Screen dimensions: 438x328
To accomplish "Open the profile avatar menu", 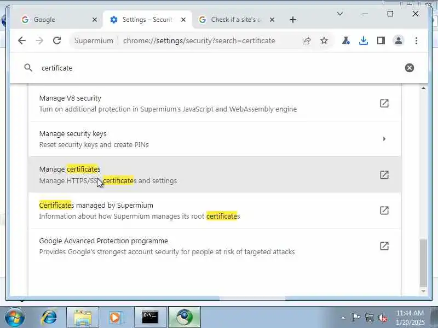I will [x=399, y=40].
